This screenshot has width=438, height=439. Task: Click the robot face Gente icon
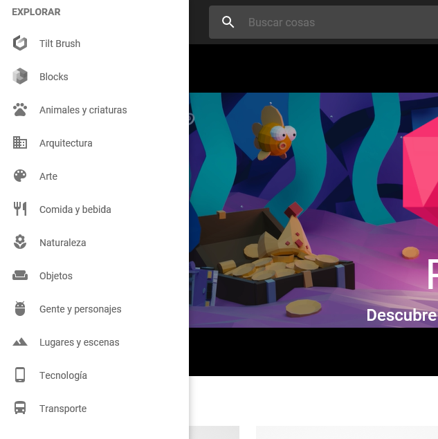(20, 309)
